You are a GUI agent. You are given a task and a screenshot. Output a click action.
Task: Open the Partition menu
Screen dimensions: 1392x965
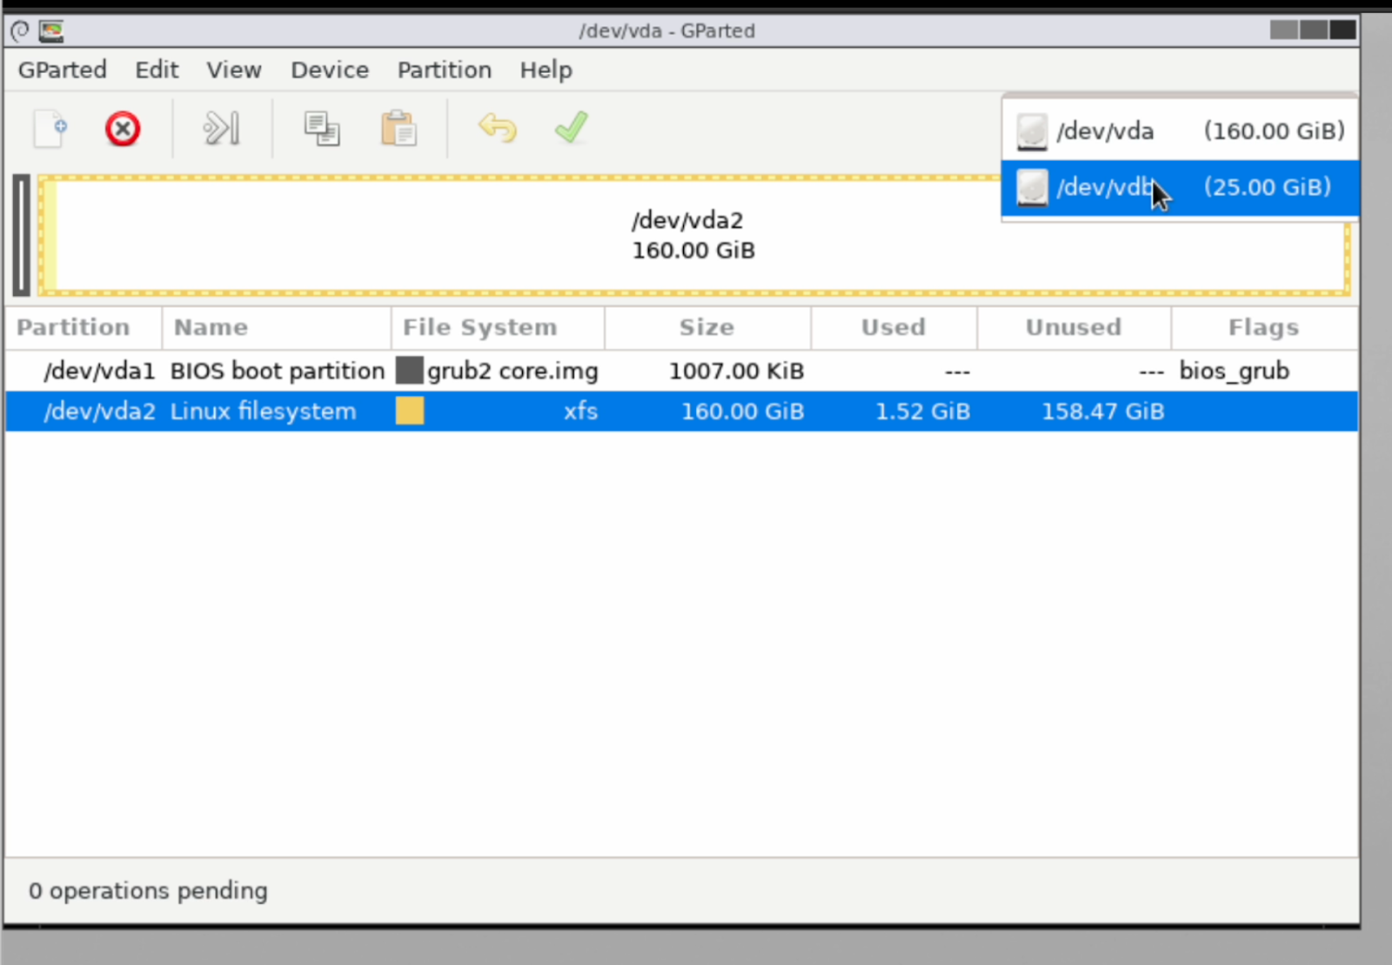445,70
